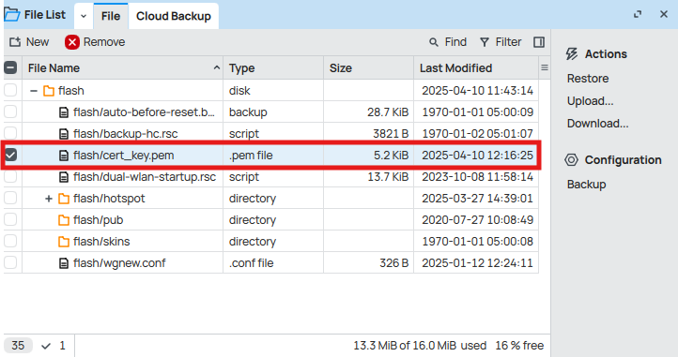This screenshot has width=678, height=357.
Task: Click the New file icon
Action: coord(15,42)
